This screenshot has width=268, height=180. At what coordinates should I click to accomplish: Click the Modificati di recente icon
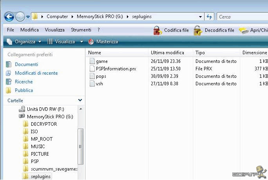(9, 73)
